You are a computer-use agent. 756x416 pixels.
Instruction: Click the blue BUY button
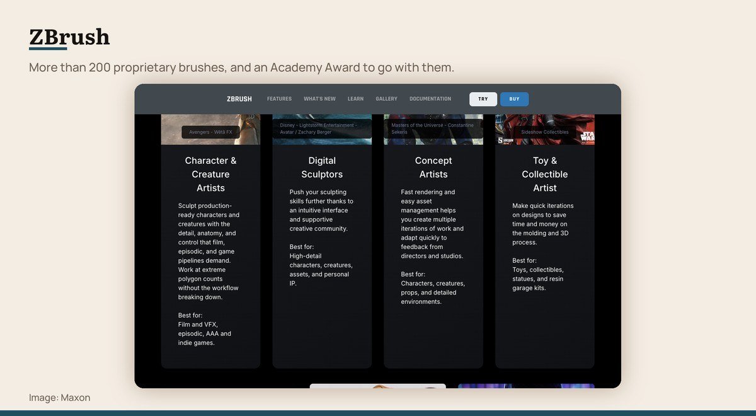coord(514,99)
